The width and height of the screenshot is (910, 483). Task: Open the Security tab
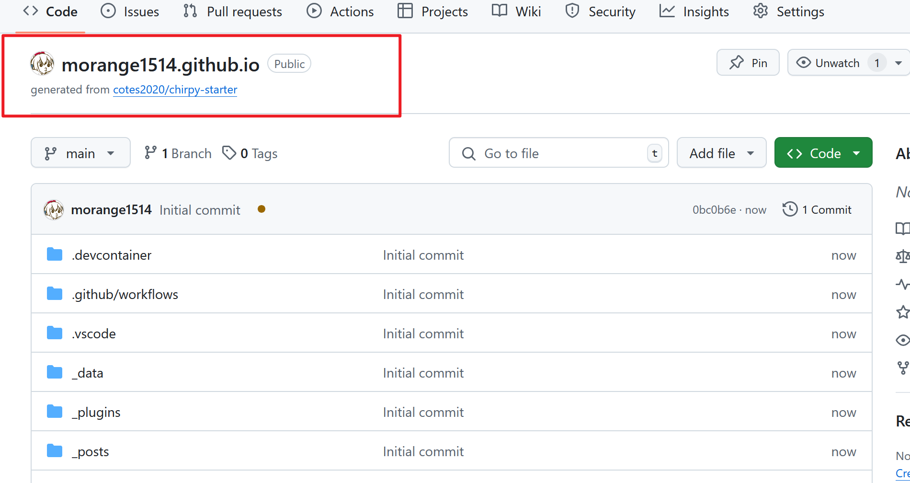(x=600, y=11)
